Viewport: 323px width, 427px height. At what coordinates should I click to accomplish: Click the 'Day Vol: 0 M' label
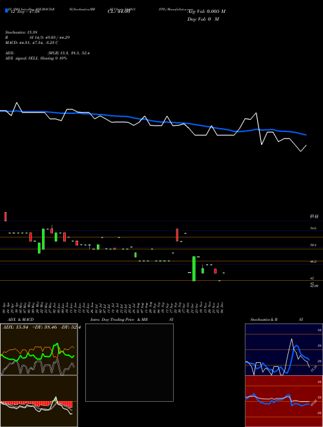point(203,19)
